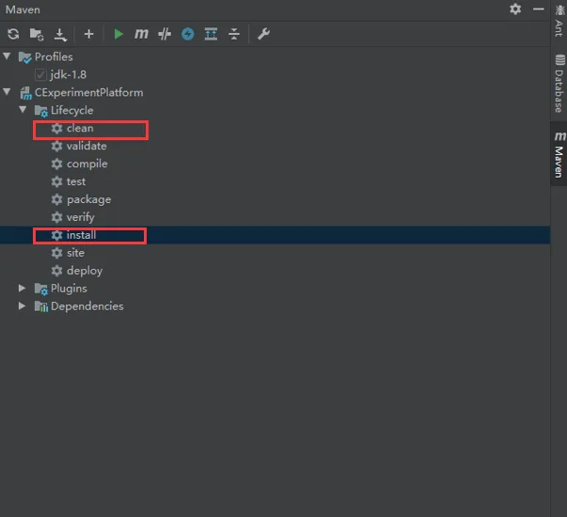The width and height of the screenshot is (567, 517).
Task: Reload all Maven projects
Action: click(x=13, y=34)
